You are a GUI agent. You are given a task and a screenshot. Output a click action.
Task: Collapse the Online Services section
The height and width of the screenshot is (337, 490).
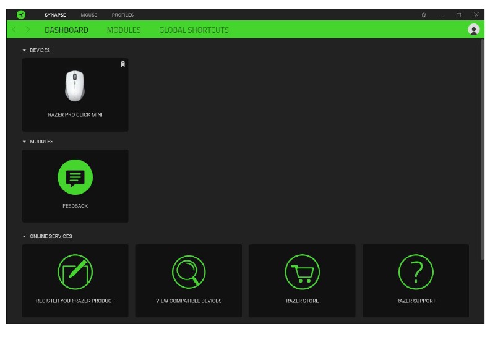tap(24, 236)
